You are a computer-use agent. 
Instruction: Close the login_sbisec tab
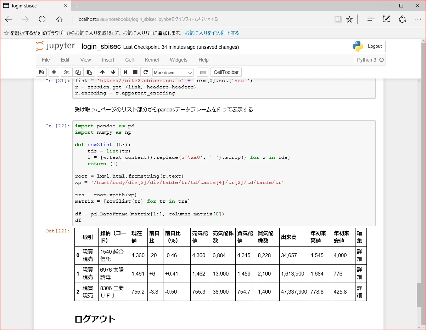65,6
